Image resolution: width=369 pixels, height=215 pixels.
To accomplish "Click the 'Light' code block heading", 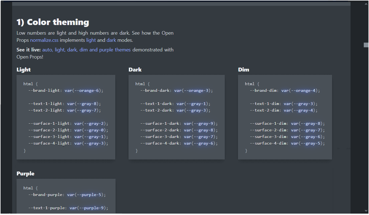I will [23, 70].
